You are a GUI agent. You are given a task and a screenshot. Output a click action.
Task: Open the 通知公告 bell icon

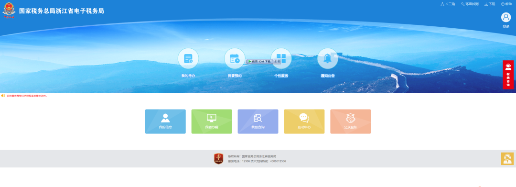click(x=327, y=59)
